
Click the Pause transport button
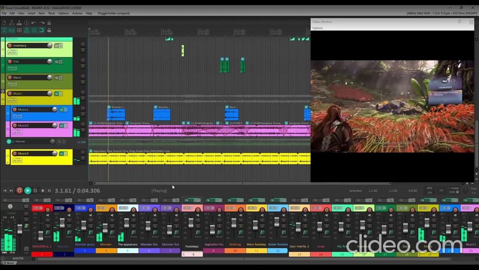coord(49,191)
